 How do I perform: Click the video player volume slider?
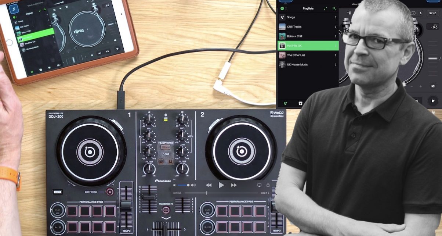pos(184,185)
